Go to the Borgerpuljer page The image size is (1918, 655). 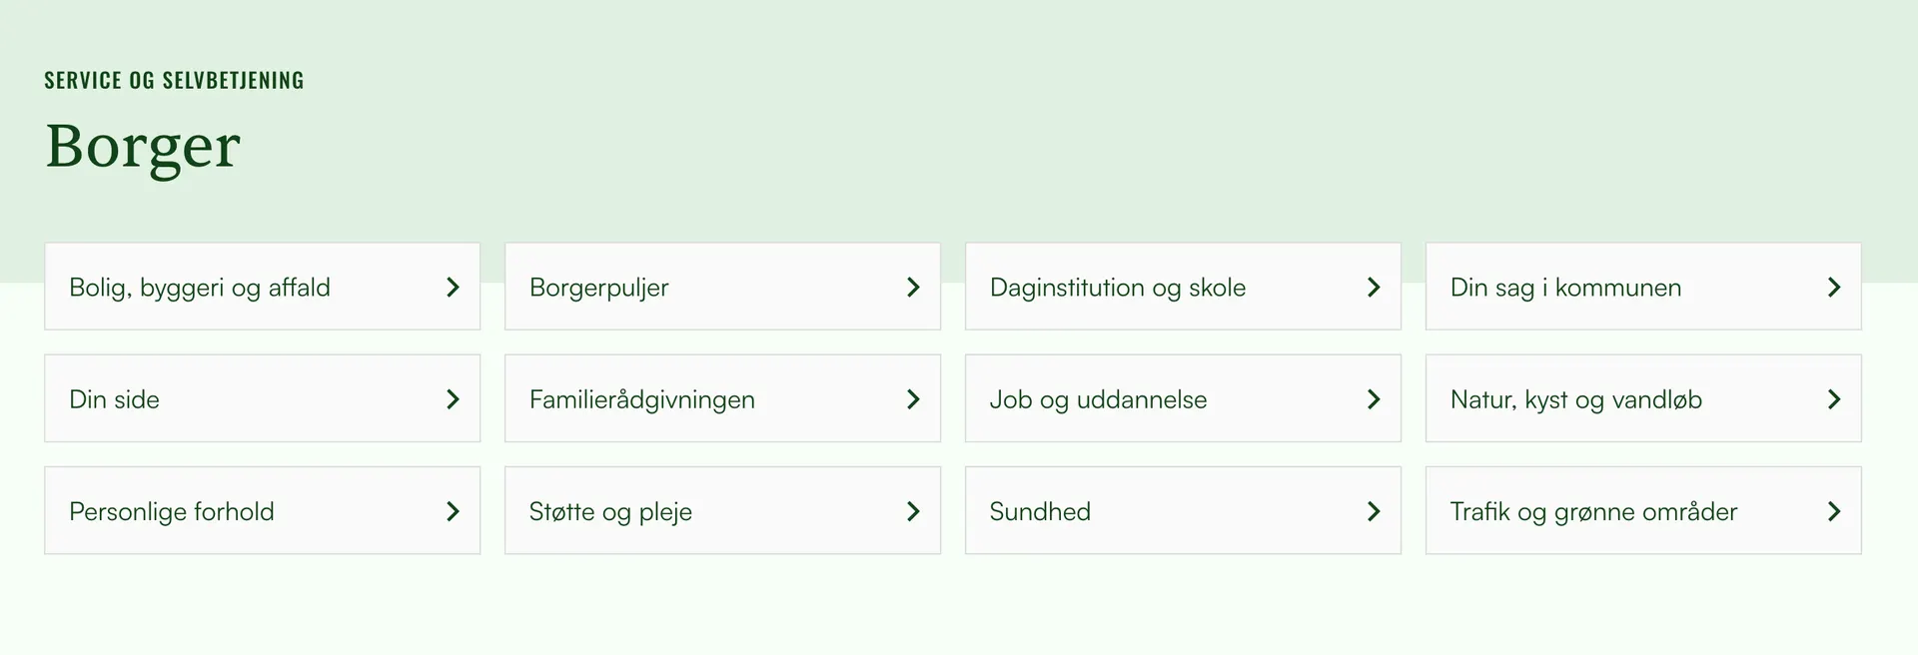coord(599,288)
